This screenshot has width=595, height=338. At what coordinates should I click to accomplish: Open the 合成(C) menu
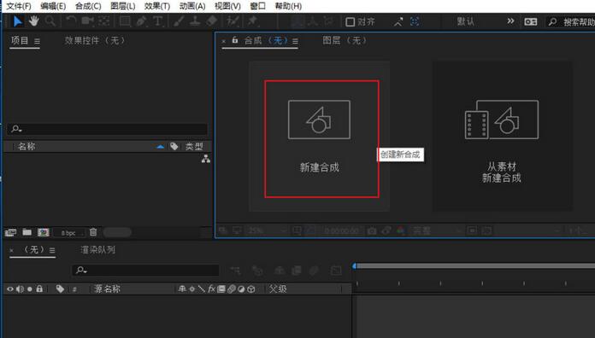88,6
